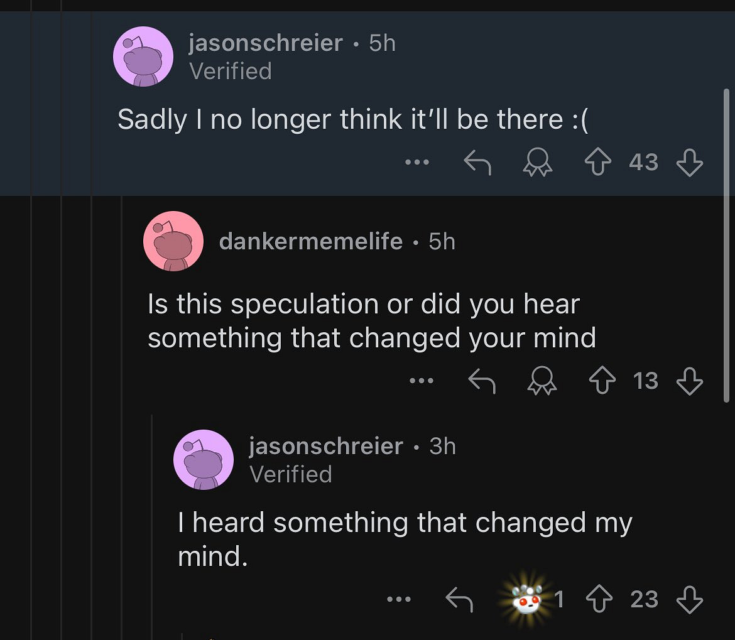Downvote the reply with 23 points
The width and height of the screenshot is (735, 640).
click(x=689, y=600)
